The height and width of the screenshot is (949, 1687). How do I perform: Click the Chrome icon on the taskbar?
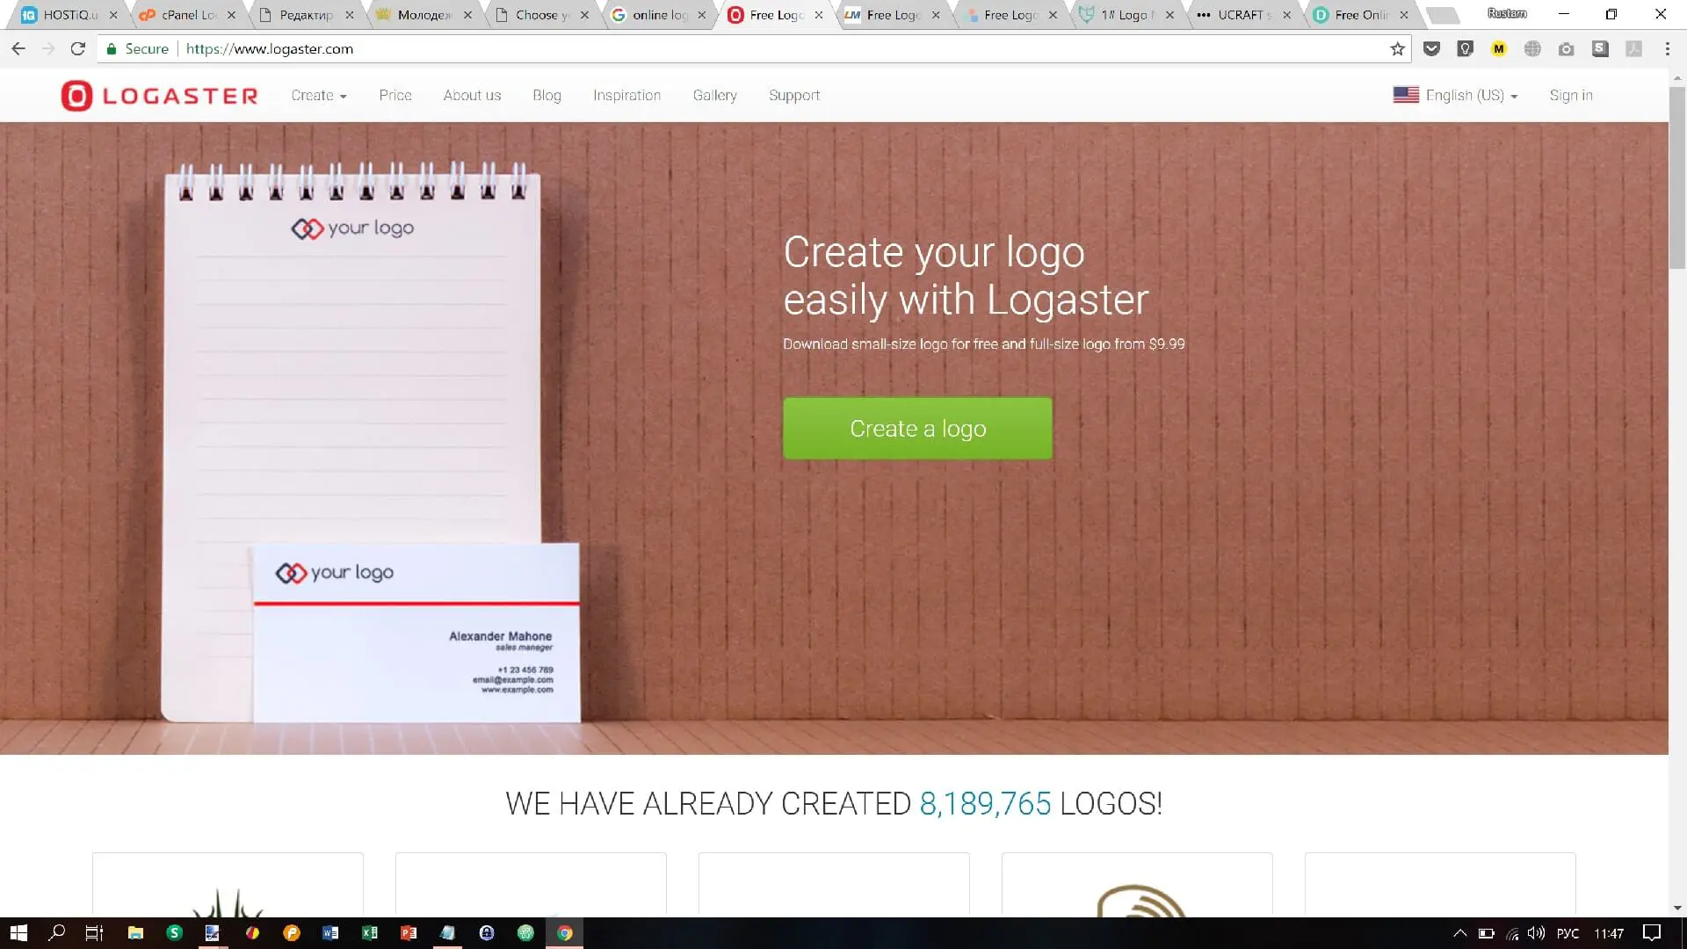(565, 933)
